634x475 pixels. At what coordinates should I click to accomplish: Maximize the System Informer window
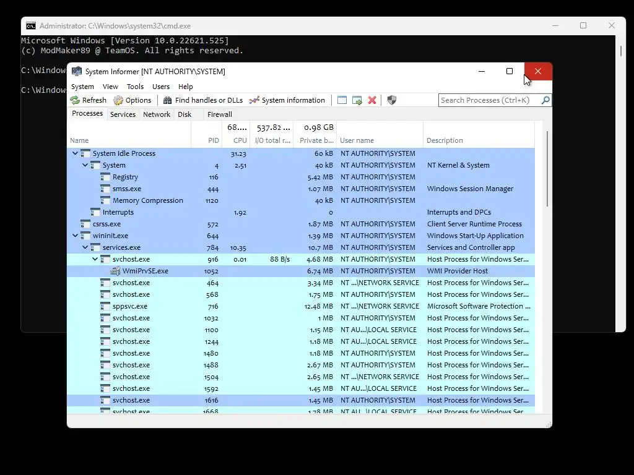click(x=510, y=71)
